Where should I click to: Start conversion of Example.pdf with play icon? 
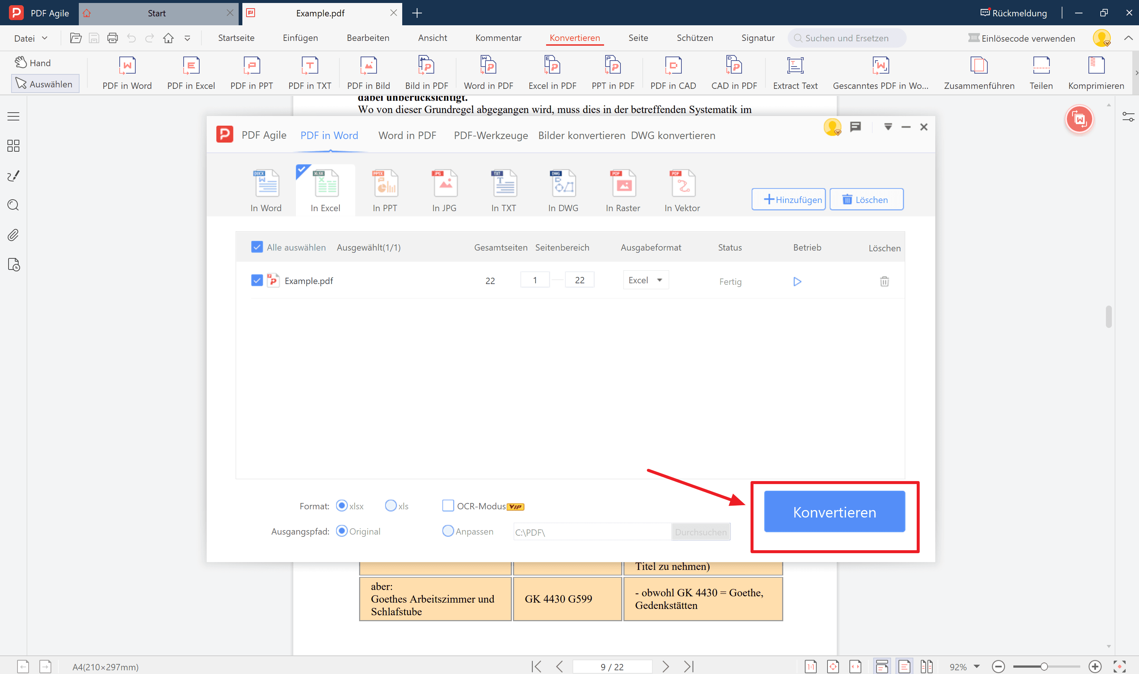(x=797, y=281)
